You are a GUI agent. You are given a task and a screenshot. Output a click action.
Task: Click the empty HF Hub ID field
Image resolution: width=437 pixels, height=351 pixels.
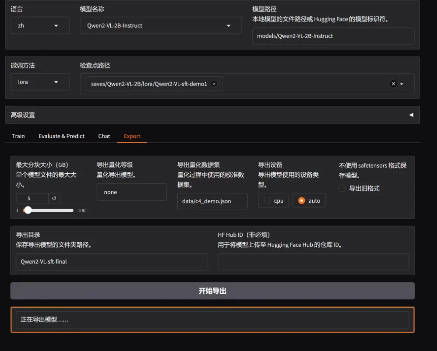tap(313, 262)
